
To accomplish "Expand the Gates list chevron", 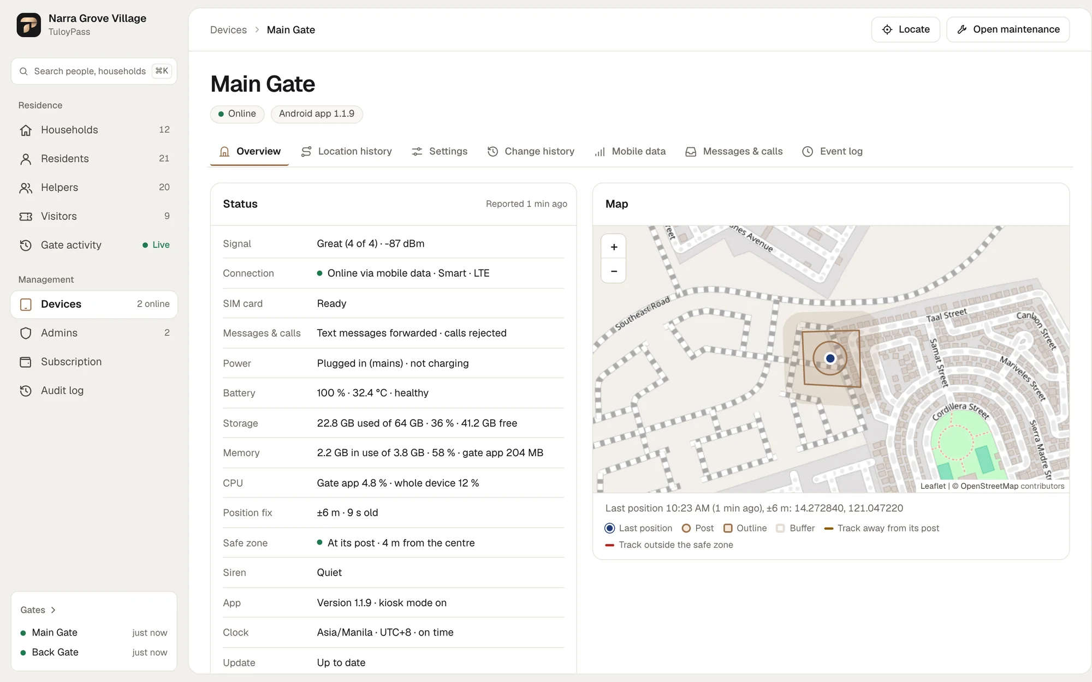I will (x=53, y=610).
